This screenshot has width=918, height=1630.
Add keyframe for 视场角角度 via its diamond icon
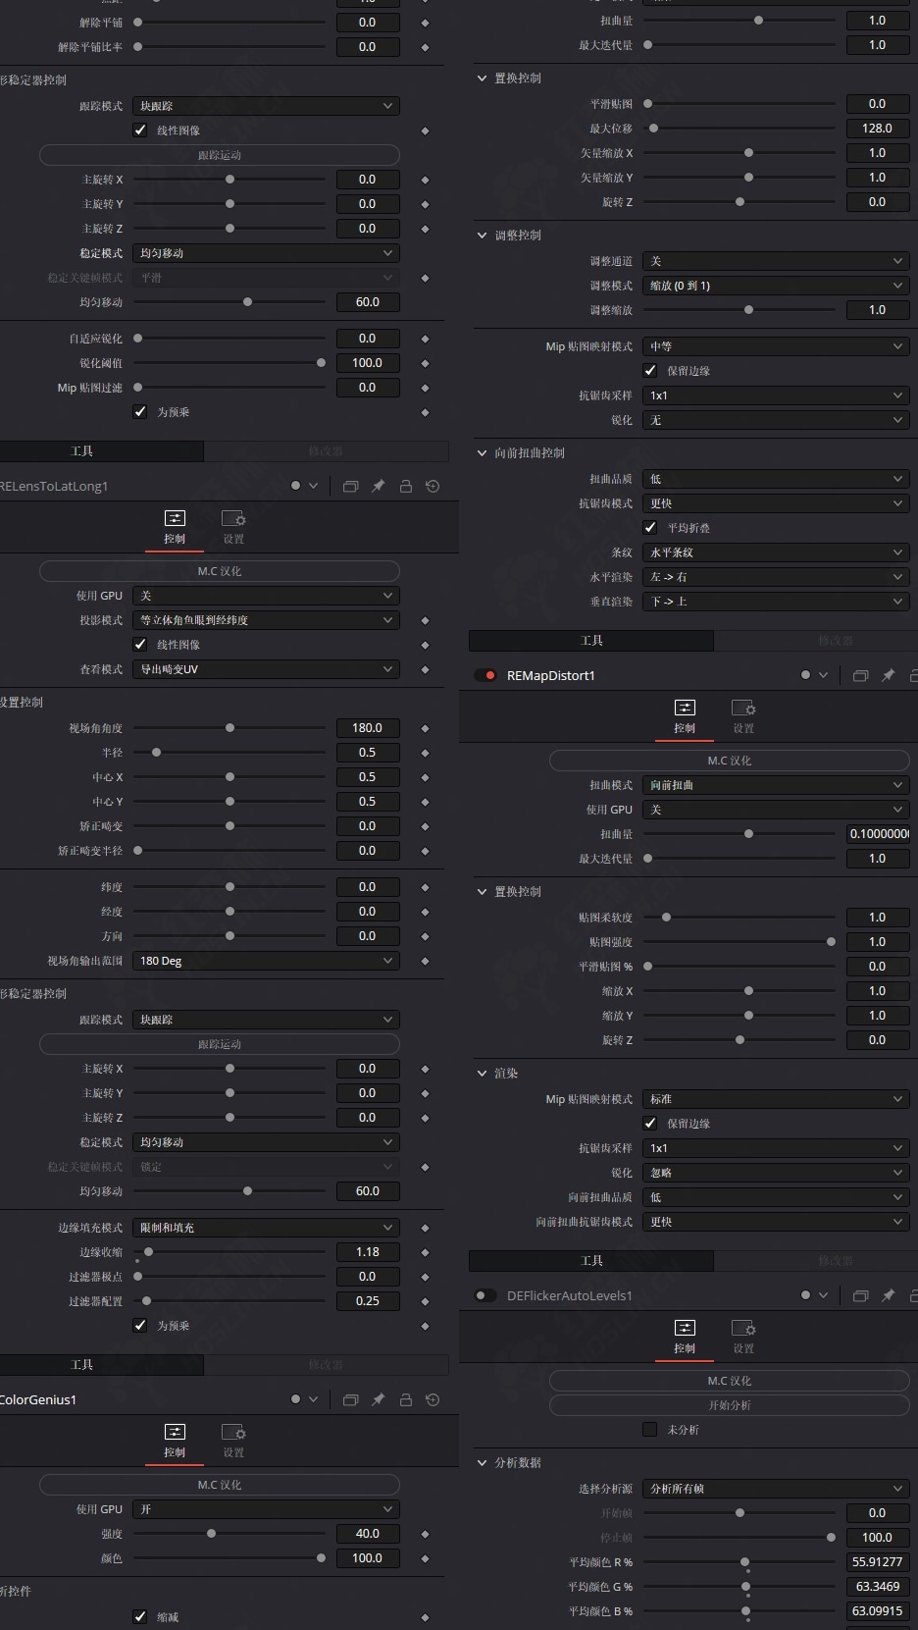[425, 728]
